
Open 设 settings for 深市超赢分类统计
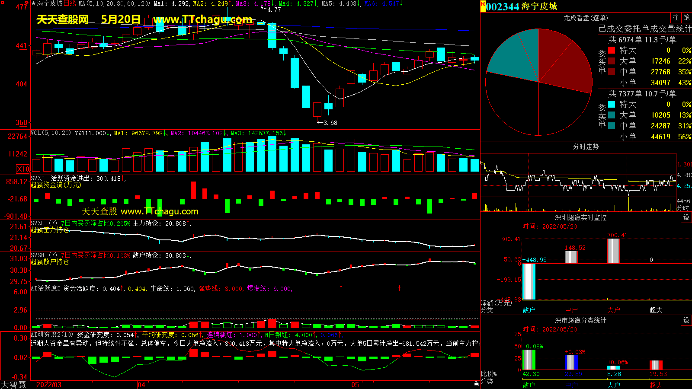[x=686, y=320]
